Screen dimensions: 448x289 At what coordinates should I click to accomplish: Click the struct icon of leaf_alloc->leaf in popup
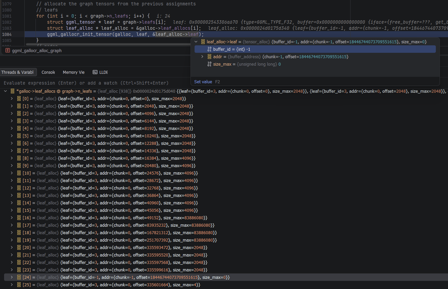coord(203,42)
